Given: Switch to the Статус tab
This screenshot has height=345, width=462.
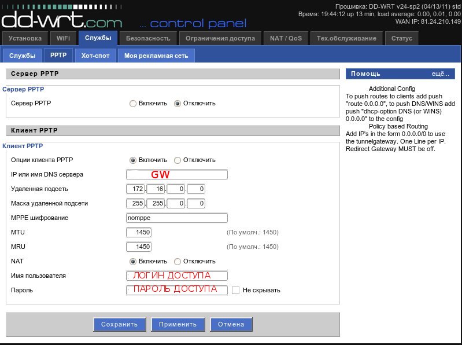Looking at the screenshot, I should click(402, 38).
